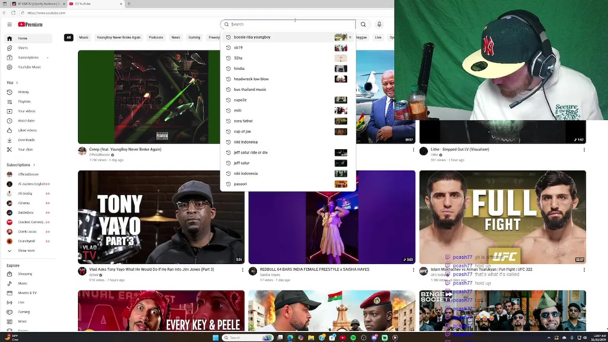Open YouTube Music in the sidebar

tap(28, 67)
